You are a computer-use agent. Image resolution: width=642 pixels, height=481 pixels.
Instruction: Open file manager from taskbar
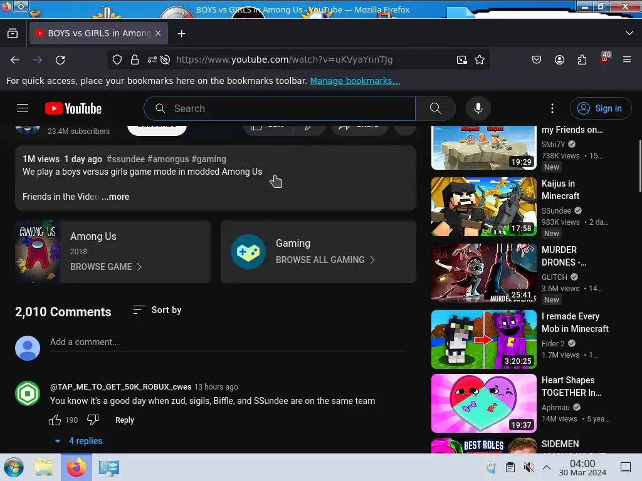[x=44, y=467]
